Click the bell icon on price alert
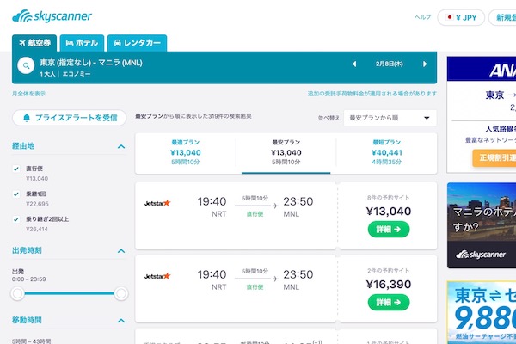Screen dimensions: 516x344 (x=27, y=118)
